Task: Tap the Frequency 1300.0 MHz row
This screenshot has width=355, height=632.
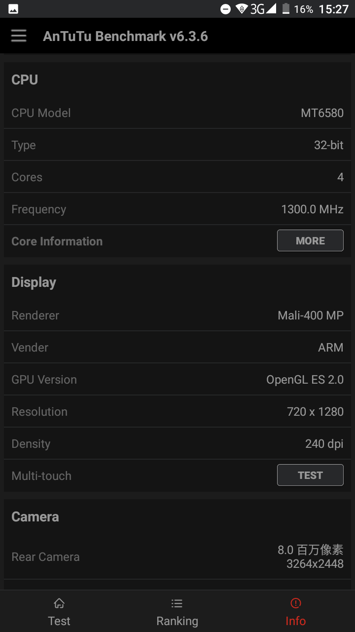Action: pos(177,209)
